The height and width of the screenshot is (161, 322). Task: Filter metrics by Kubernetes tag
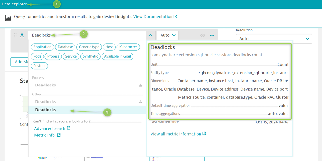128,47
